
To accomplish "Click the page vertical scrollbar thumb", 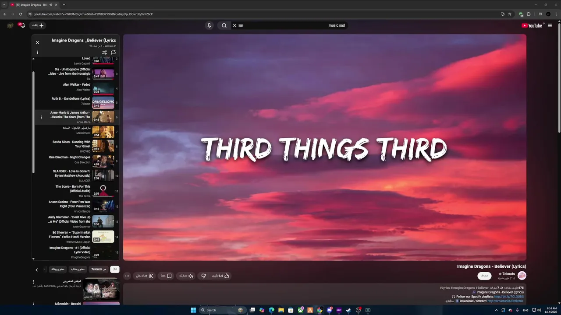I will click(x=559, y=79).
